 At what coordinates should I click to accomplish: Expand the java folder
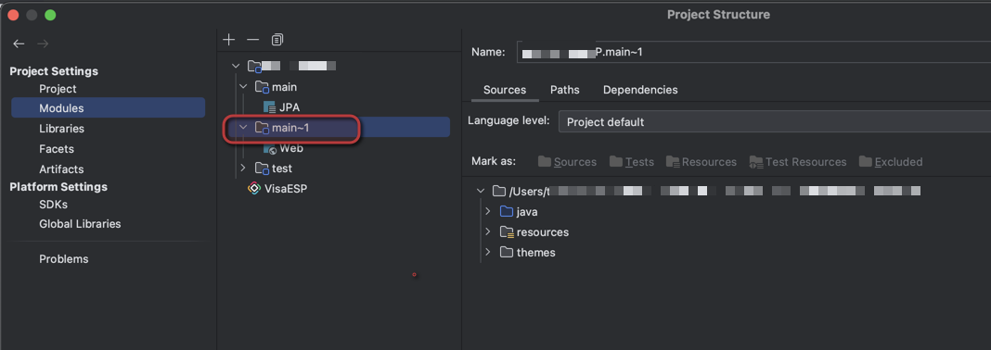pos(488,211)
